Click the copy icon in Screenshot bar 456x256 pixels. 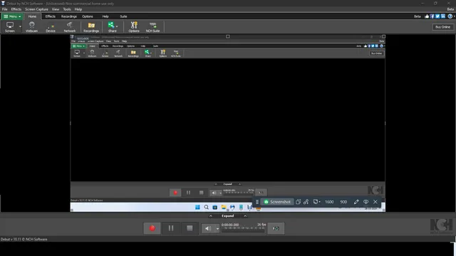(298, 202)
